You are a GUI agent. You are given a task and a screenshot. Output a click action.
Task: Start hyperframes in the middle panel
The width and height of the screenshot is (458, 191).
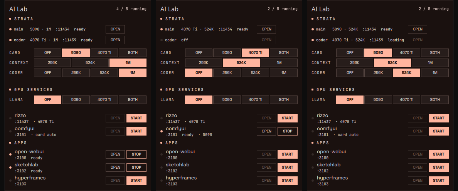tap(288, 181)
